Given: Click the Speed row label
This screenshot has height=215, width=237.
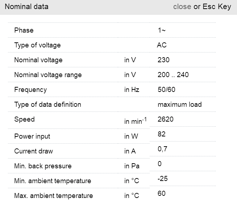Looking at the screenshot, I should (24, 119).
